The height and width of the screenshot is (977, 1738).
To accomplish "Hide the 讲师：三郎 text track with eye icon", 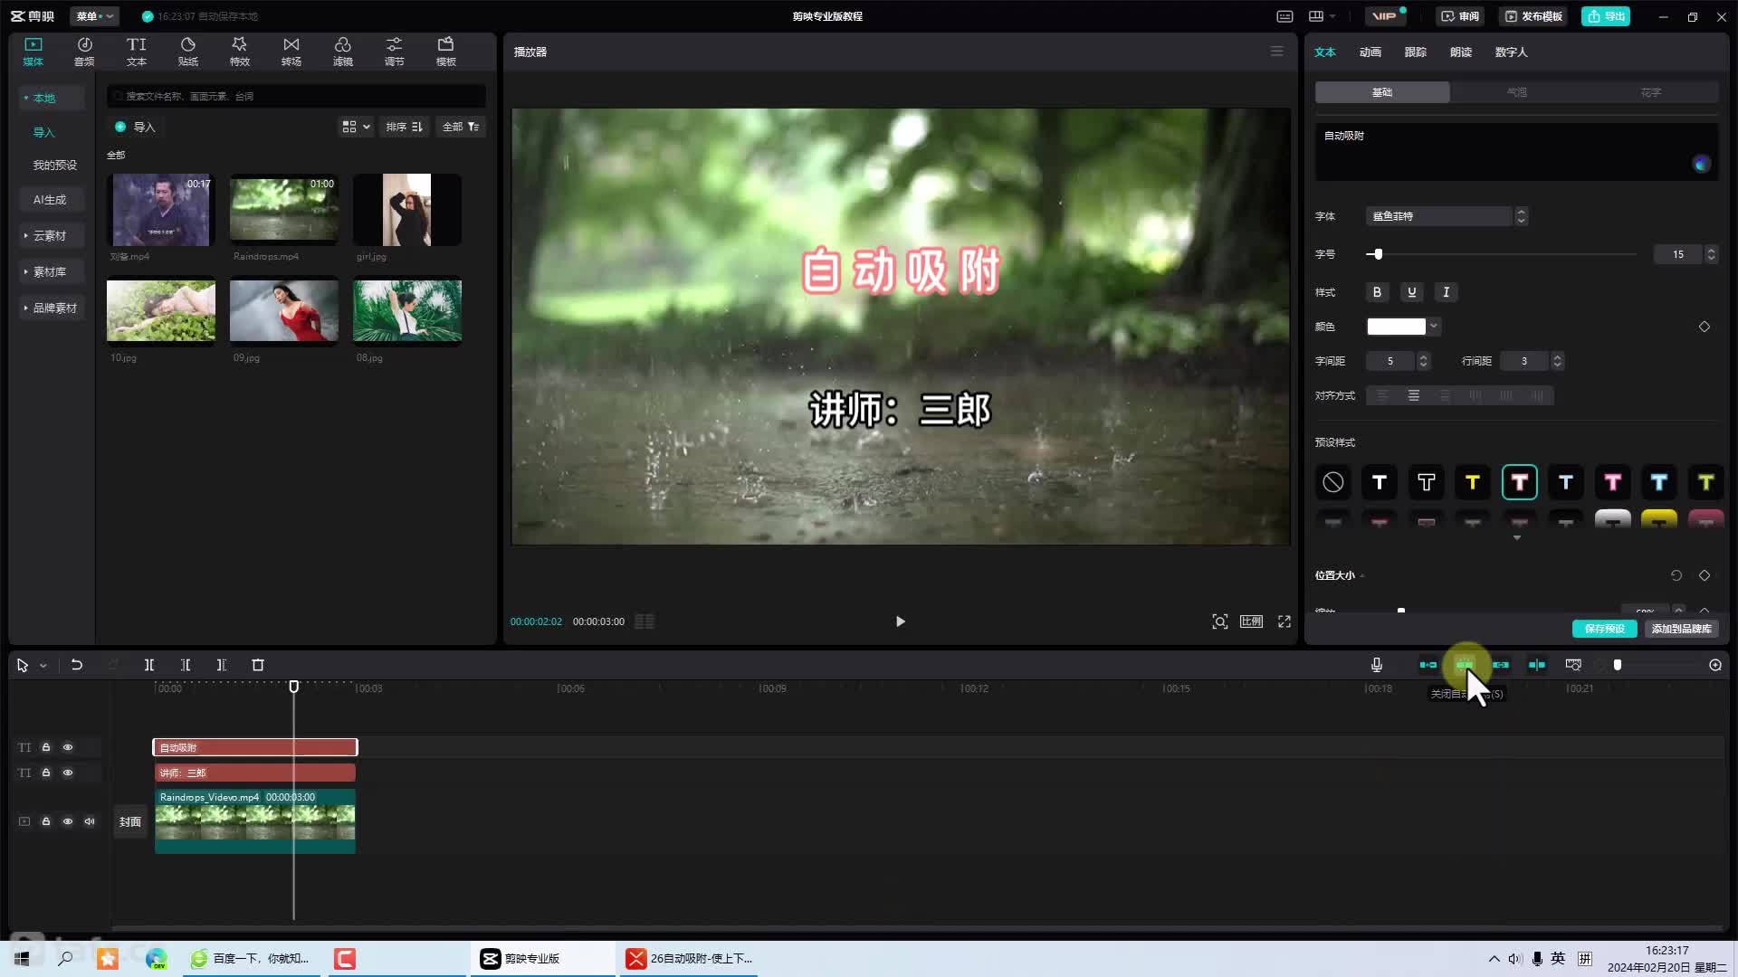I will 68,773.
